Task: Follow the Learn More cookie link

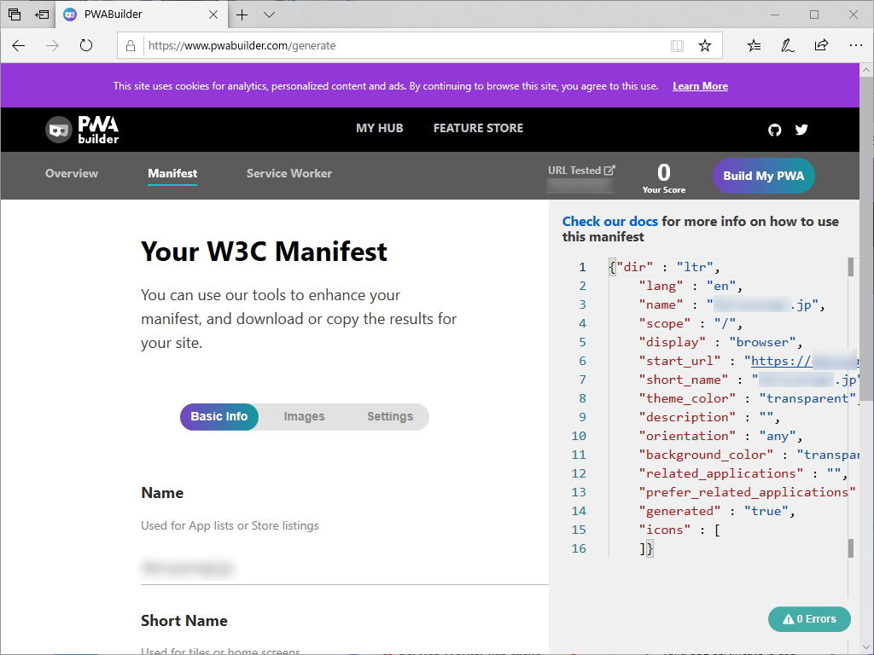Action: tap(700, 86)
